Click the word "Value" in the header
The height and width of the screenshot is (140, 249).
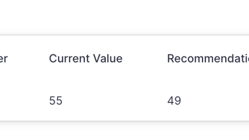[108, 58]
